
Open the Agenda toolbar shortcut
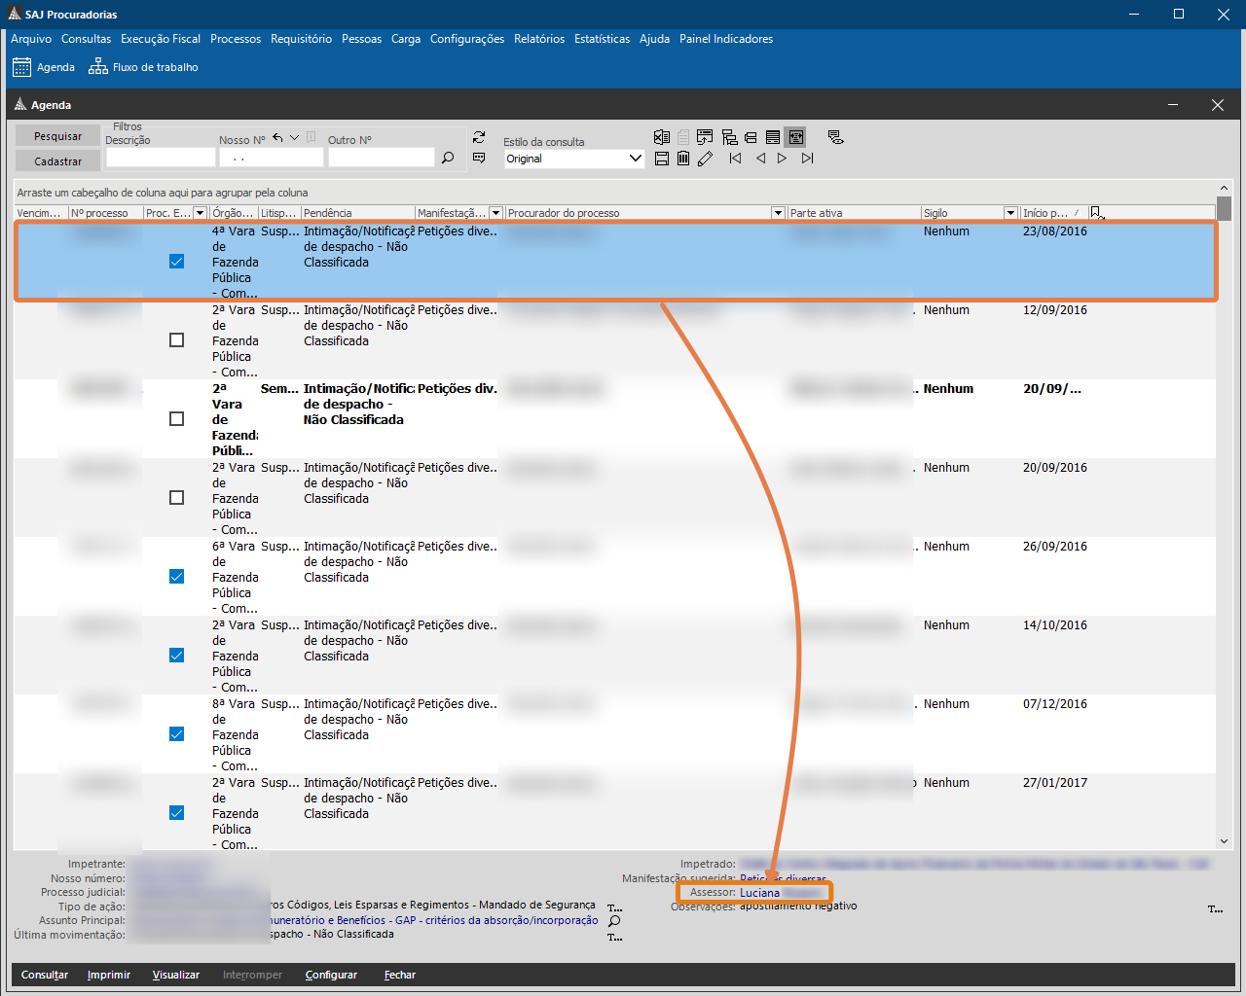pos(44,67)
